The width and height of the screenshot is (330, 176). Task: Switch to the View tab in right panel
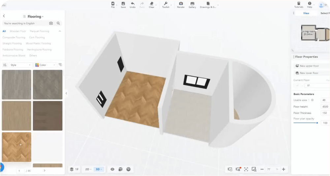click(306, 13)
